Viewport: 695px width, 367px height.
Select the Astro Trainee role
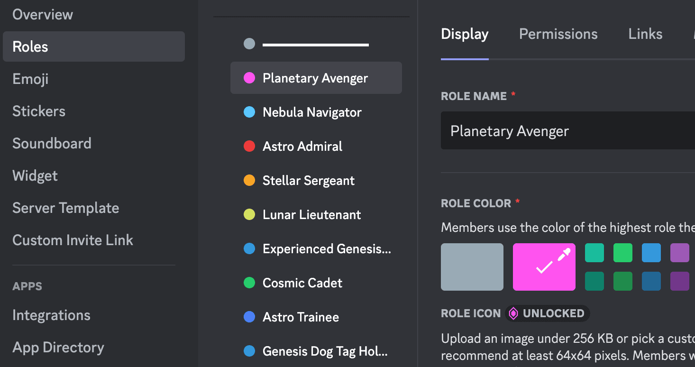tap(316, 317)
